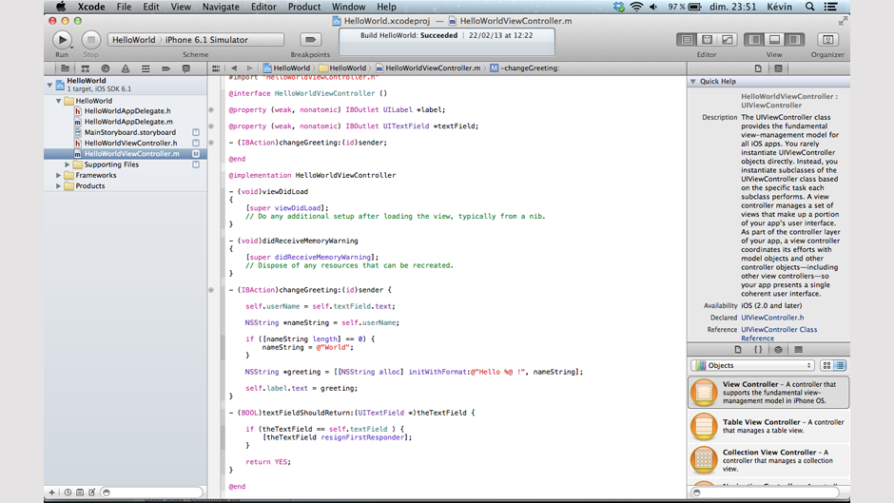Collapse the HelloWorld group folder triangle
This screenshot has width=894, height=503.
pyautogui.click(x=59, y=101)
